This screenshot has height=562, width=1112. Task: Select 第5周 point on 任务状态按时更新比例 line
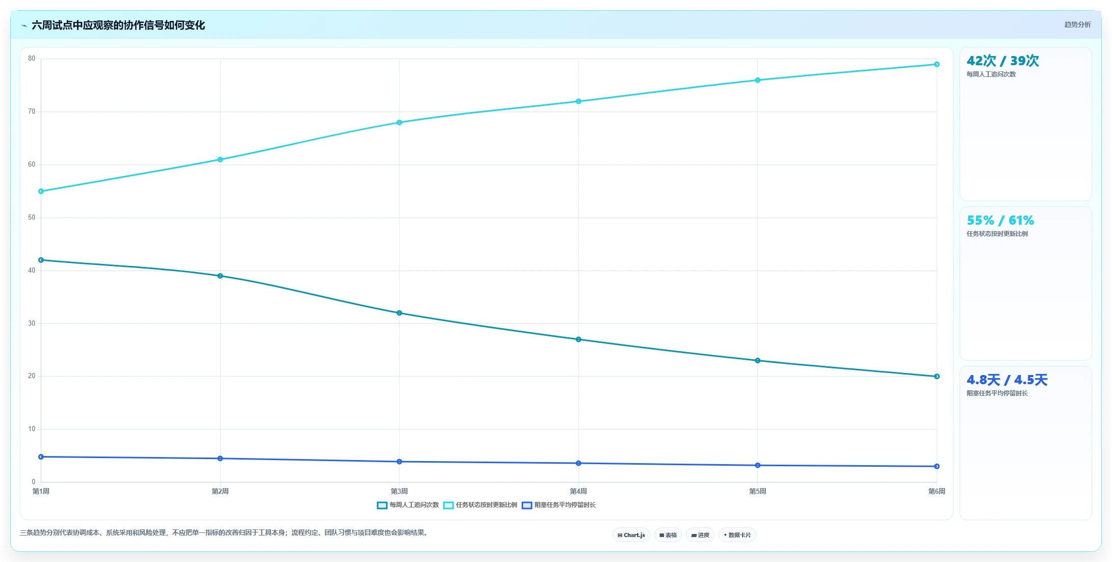point(757,80)
